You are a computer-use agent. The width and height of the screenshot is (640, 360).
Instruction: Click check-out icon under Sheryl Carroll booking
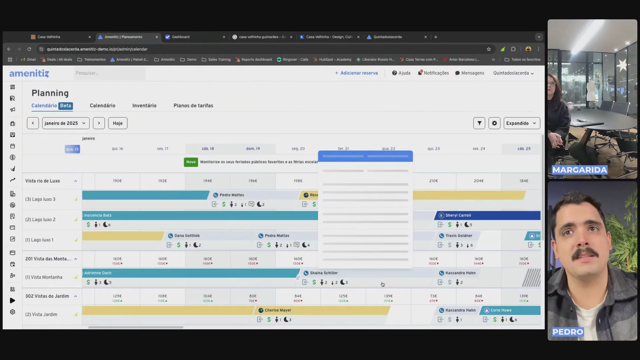pos(441,225)
